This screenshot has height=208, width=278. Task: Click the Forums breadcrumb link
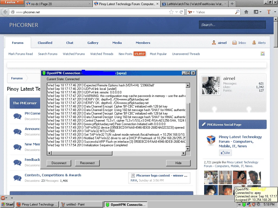(x=17, y=78)
